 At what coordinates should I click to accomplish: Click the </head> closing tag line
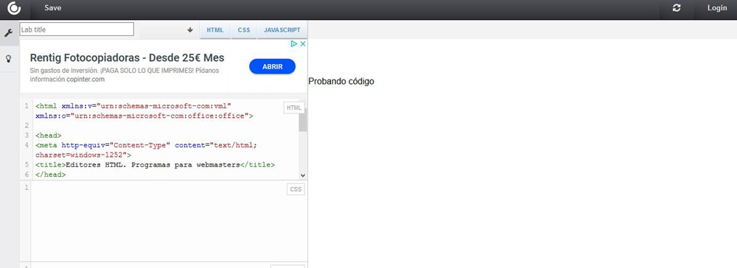pos(51,174)
